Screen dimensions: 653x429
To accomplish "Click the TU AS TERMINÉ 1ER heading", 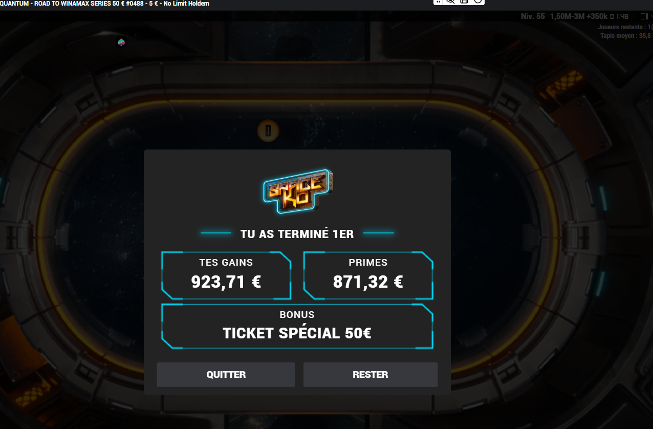I will (297, 234).
